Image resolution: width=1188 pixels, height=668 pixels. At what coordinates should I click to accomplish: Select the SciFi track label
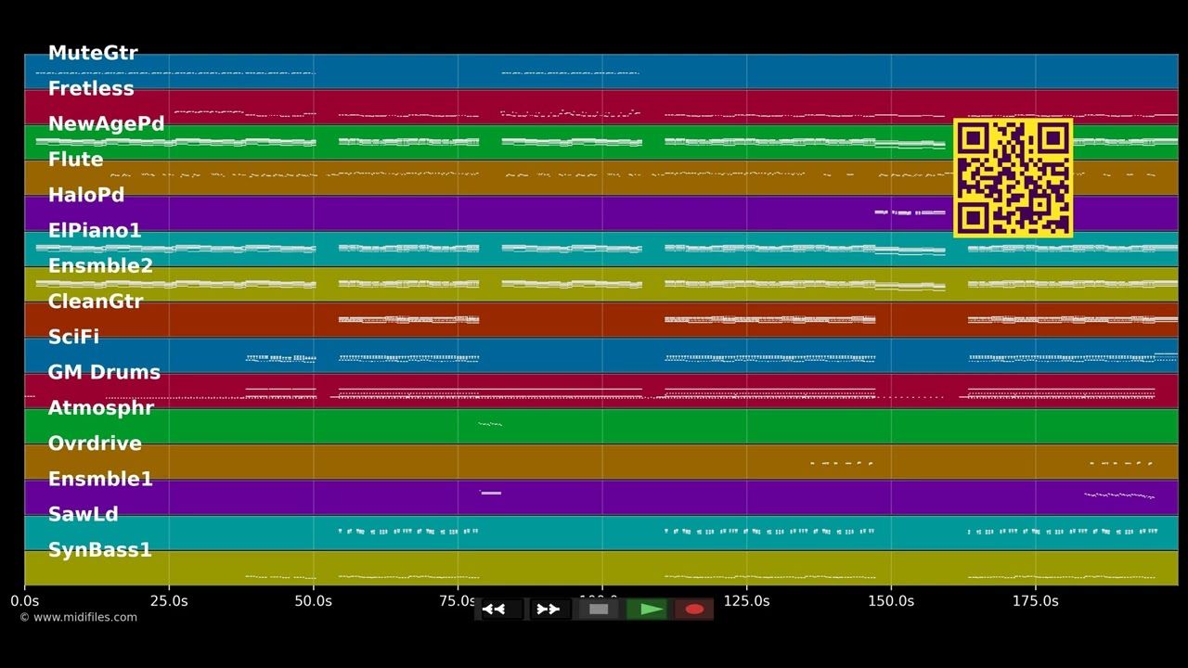pyautogui.click(x=73, y=337)
